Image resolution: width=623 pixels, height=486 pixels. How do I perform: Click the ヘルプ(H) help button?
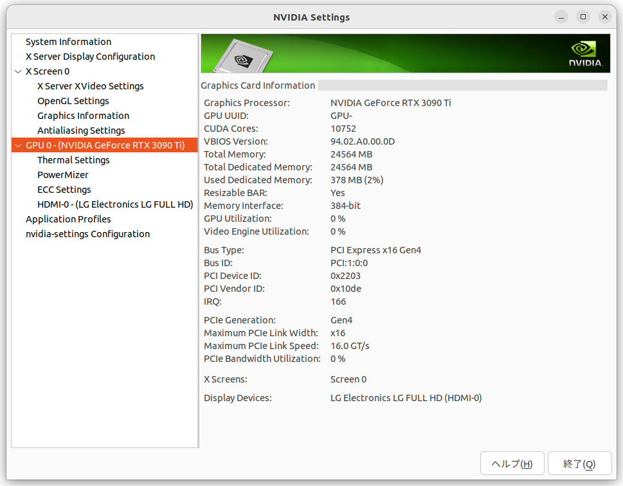click(x=512, y=464)
